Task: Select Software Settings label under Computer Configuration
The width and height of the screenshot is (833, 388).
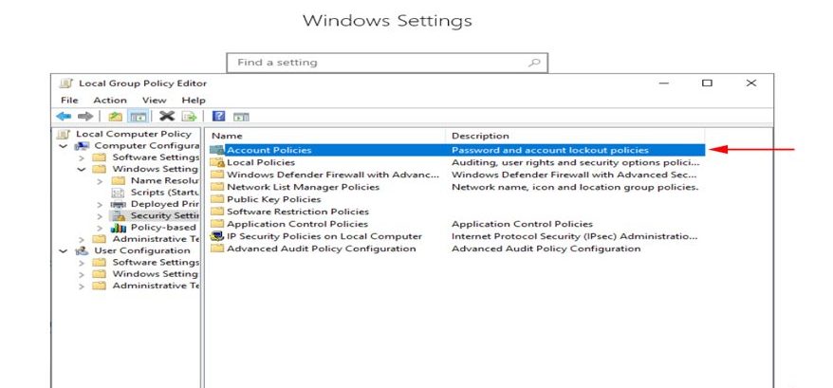Action: click(156, 157)
